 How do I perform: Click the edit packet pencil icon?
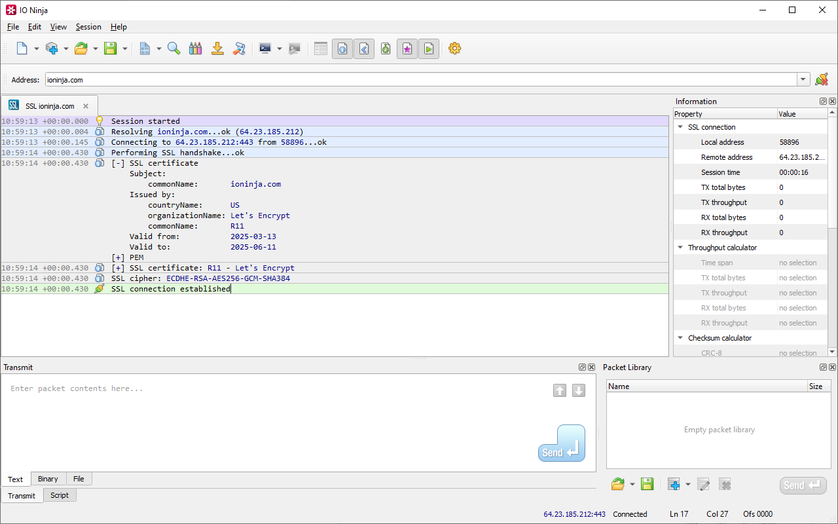point(703,485)
